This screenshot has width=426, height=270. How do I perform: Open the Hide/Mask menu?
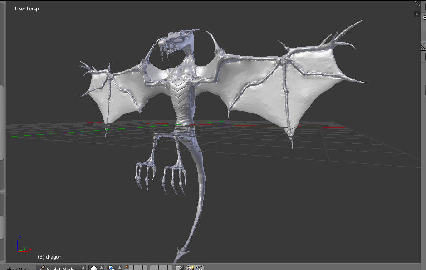click(x=18, y=269)
